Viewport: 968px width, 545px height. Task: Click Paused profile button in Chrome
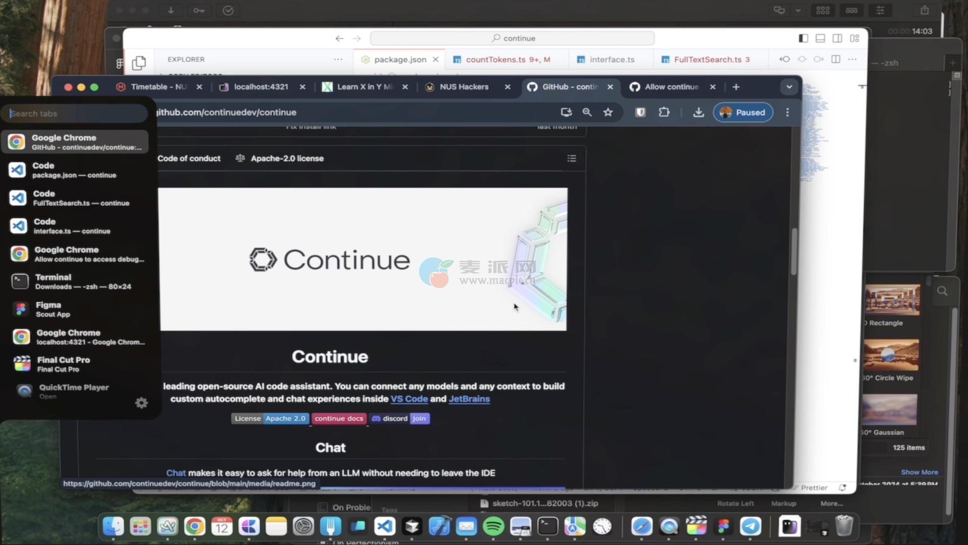(743, 112)
